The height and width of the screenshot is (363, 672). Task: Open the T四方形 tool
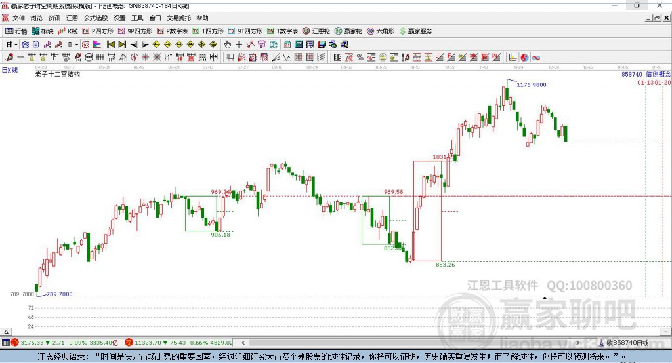(208, 31)
